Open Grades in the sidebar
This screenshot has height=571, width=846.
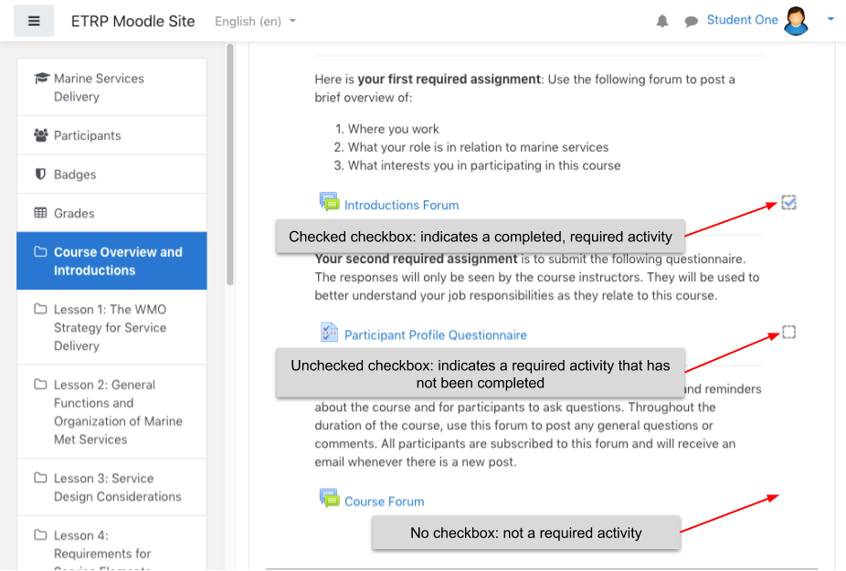tap(111, 213)
